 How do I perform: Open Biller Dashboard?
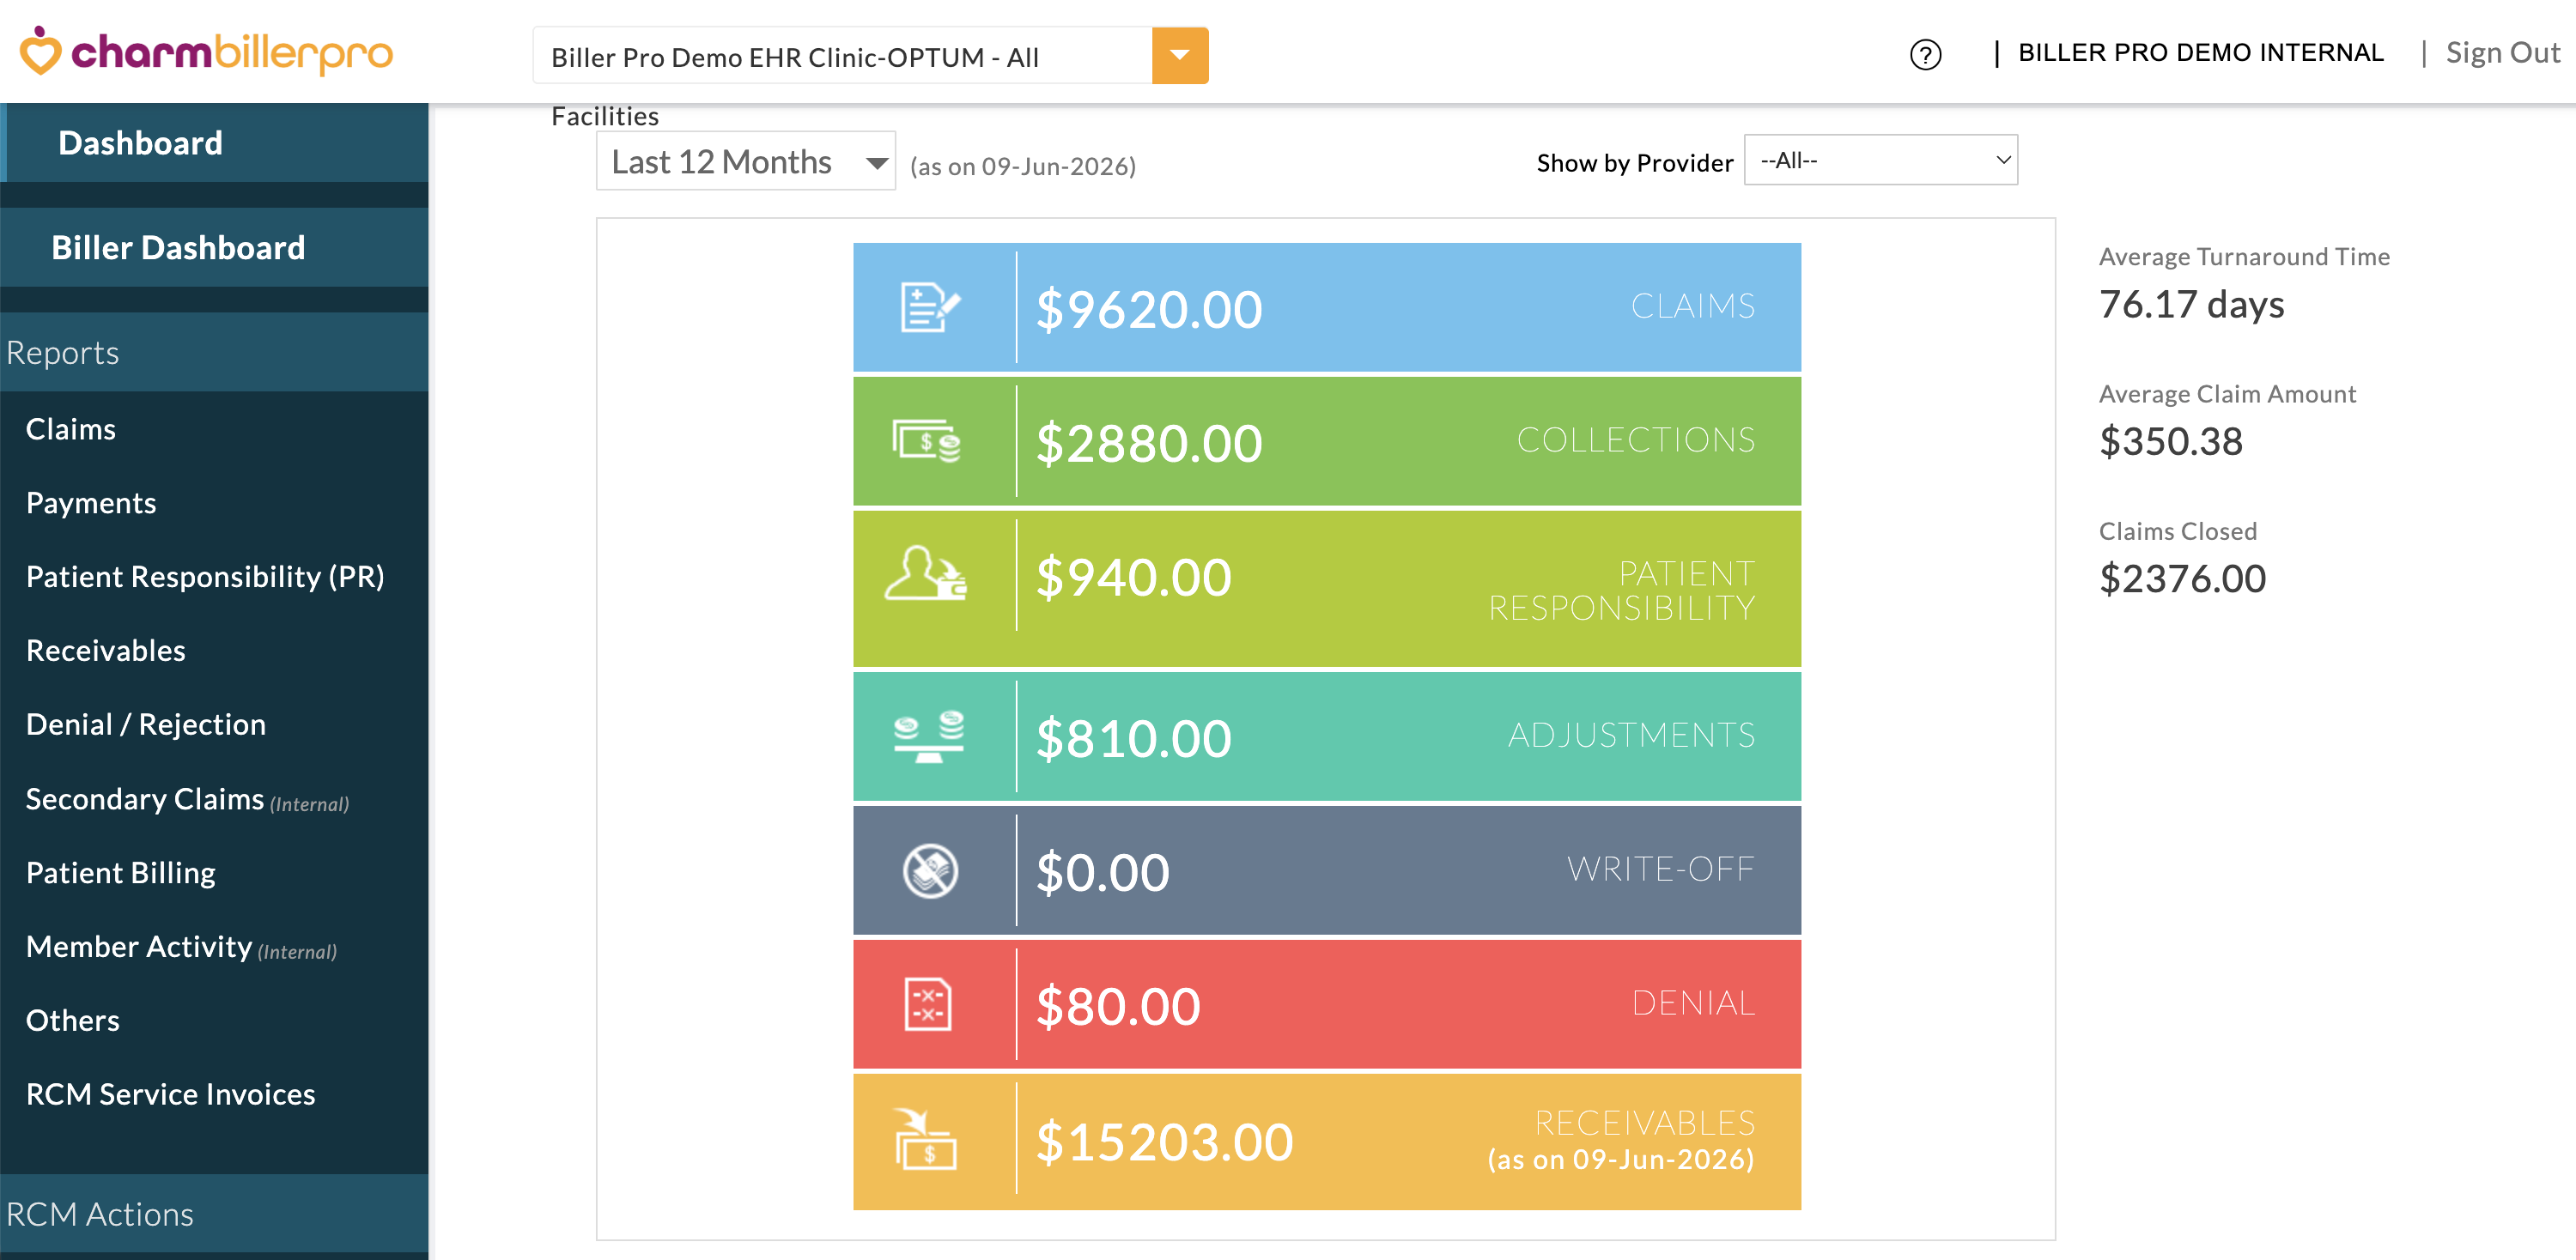click(x=214, y=248)
